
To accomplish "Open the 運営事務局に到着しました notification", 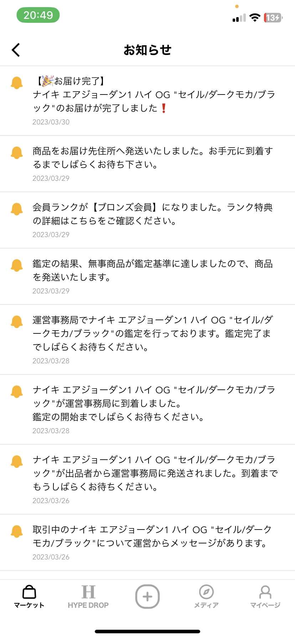I will (147, 410).
